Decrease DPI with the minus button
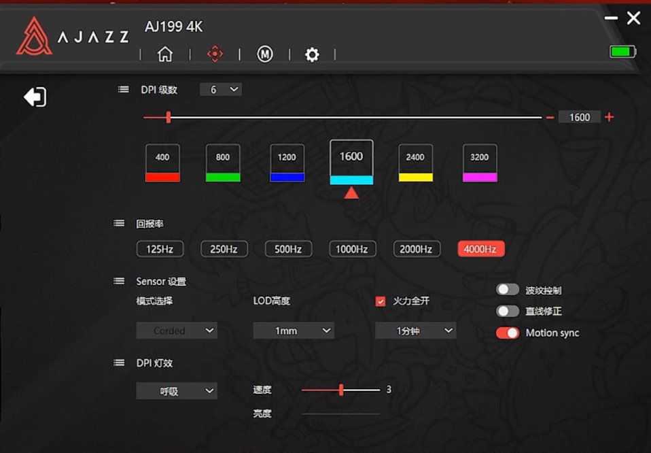The width and height of the screenshot is (651, 453). coord(550,118)
